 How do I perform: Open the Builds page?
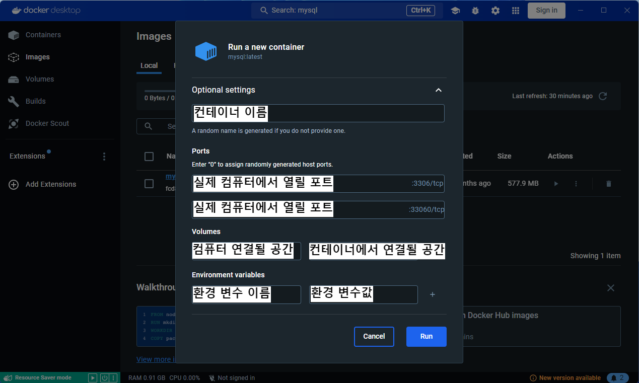[35, 101]
